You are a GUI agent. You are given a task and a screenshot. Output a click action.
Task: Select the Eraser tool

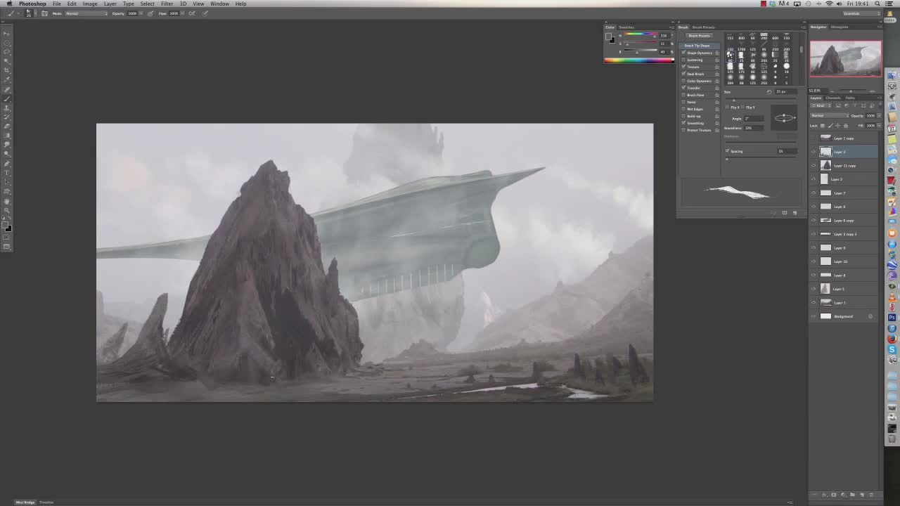pos(7,126)
